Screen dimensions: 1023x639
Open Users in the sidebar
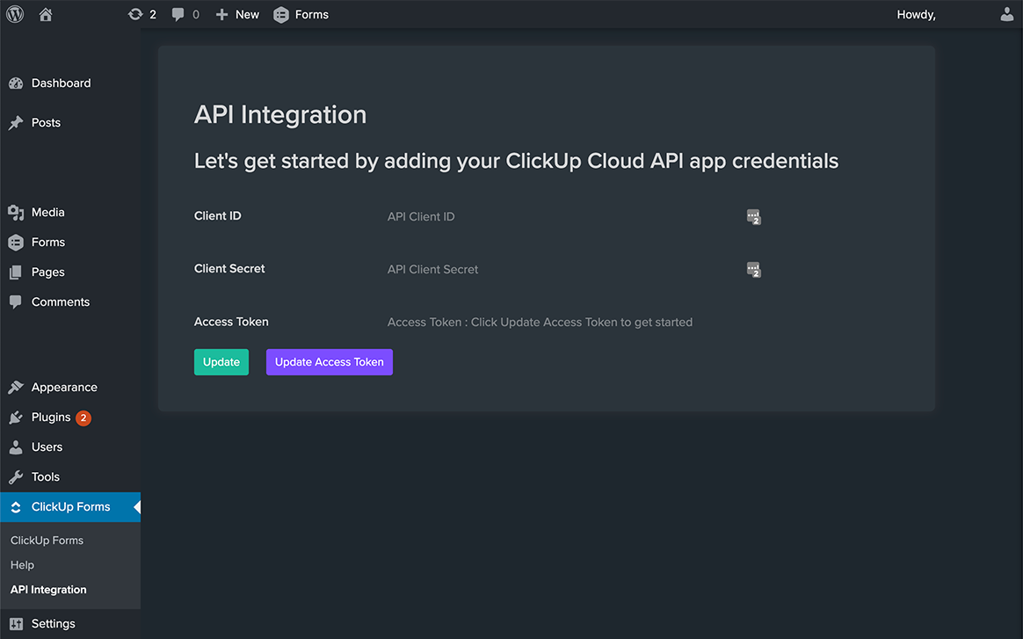point(47,447)
